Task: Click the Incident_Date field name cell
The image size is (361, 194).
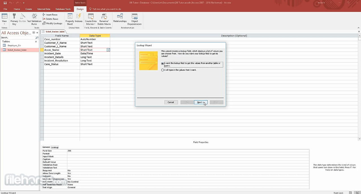Action: tap(62, 53)
